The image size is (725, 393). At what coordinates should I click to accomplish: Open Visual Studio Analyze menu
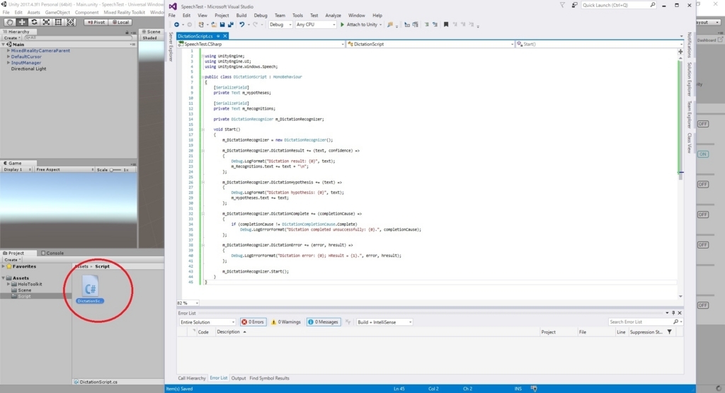pyautogui.click(x=333, y=16)
